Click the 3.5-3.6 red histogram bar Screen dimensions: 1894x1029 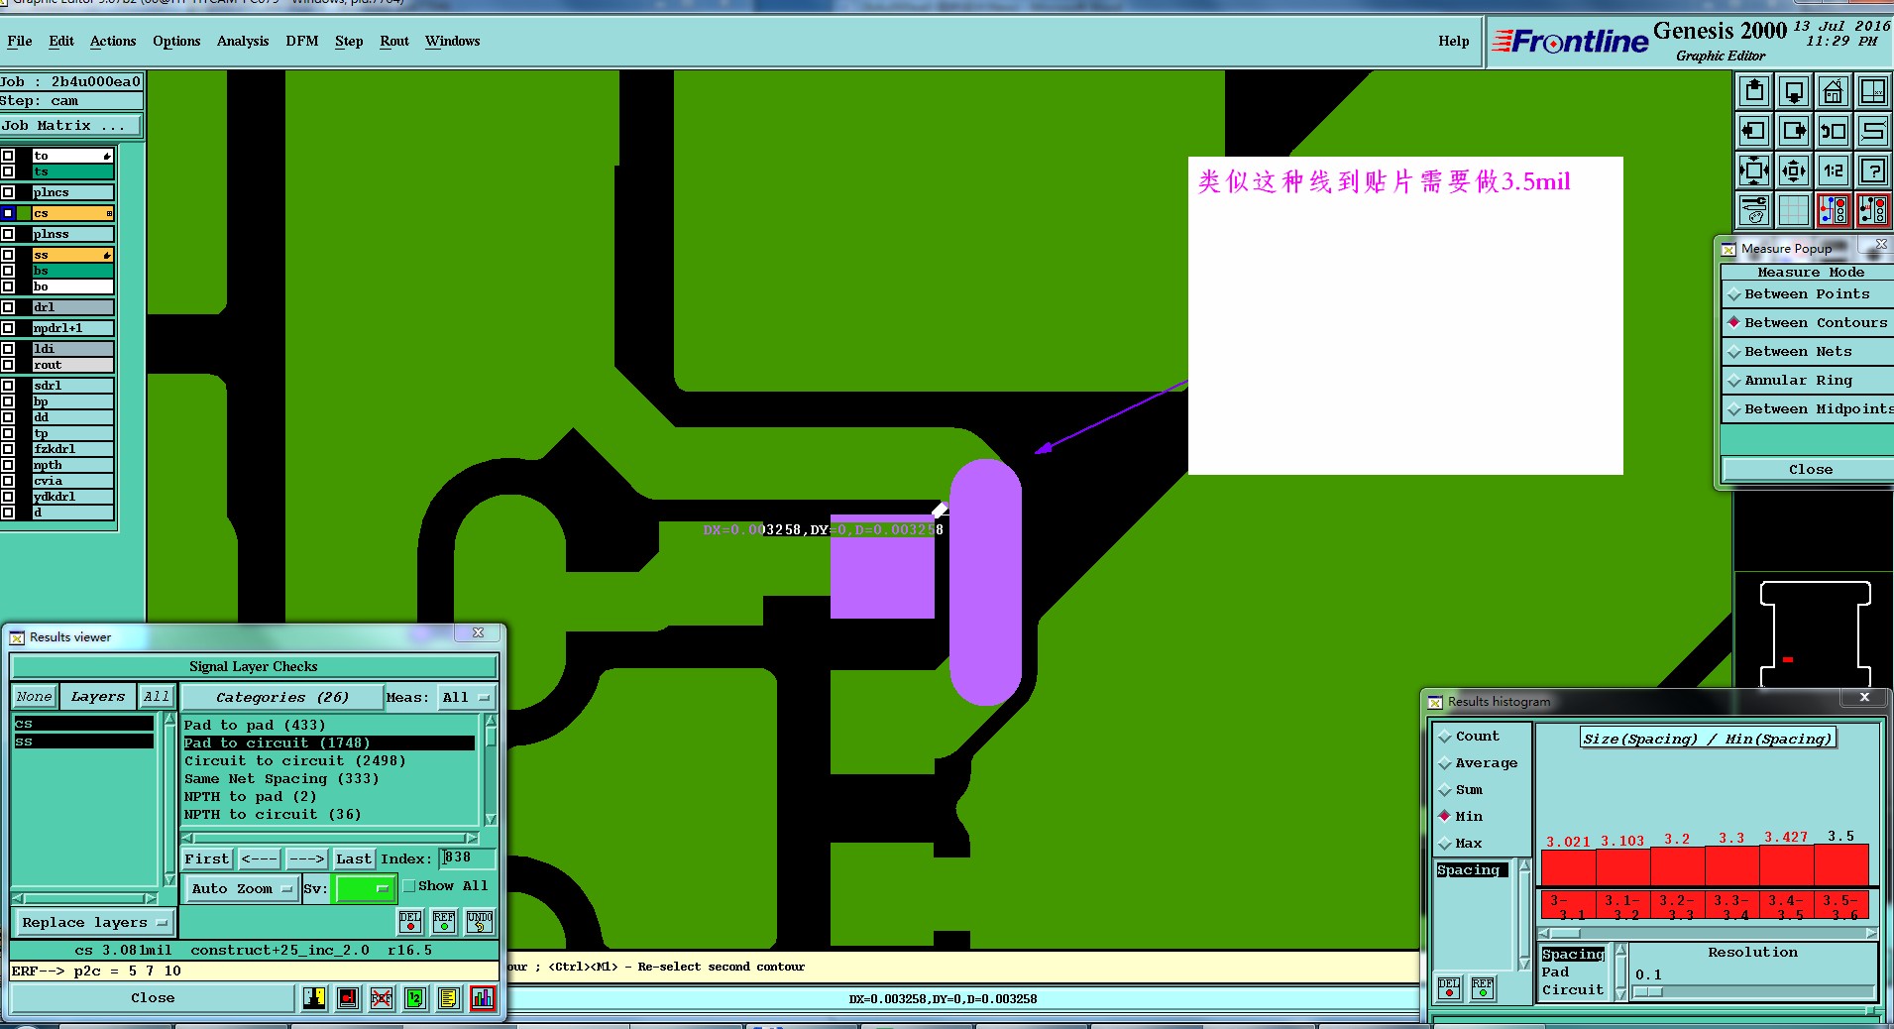1841,864
